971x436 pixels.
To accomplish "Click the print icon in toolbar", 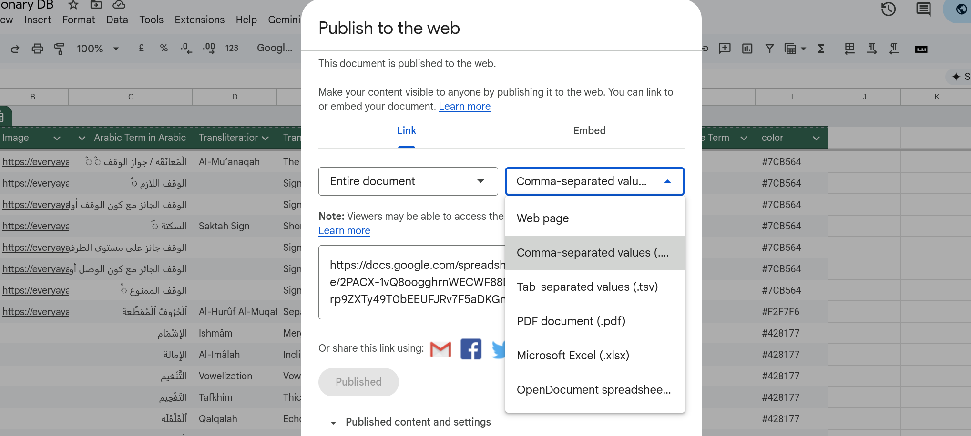I will point(37,49).
